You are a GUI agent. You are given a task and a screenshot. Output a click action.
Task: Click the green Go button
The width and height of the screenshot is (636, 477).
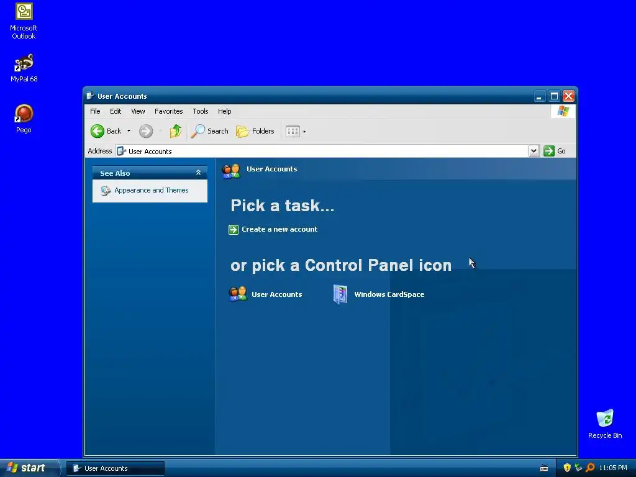point(555,151)
